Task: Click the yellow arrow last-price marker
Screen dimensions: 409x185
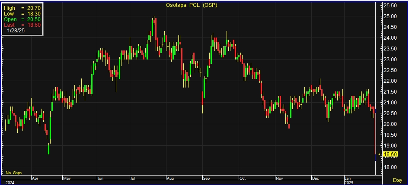Action: 379,154
